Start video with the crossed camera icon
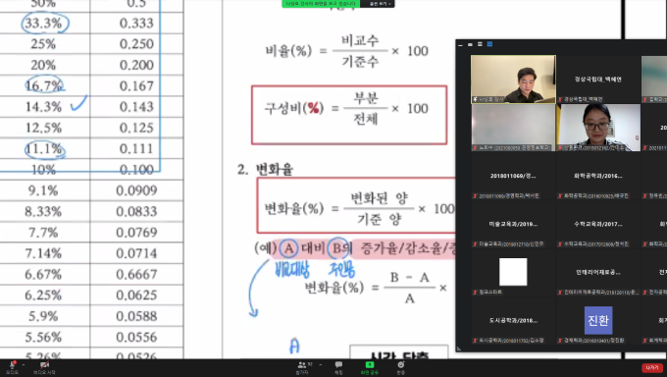 click(44, 365)
